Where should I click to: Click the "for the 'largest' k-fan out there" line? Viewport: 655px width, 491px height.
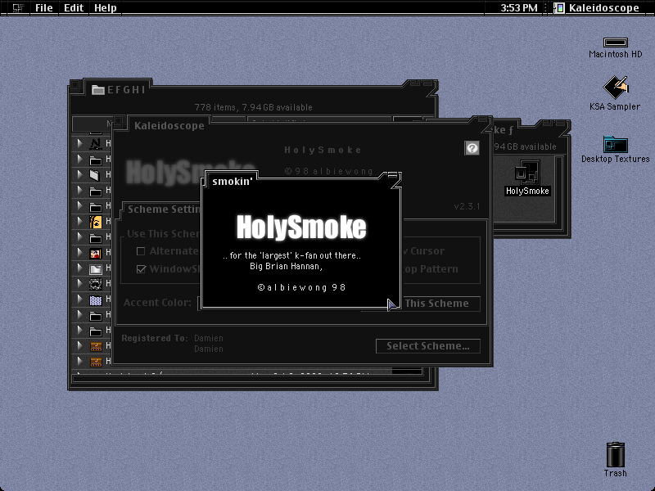tap(291, 255)
